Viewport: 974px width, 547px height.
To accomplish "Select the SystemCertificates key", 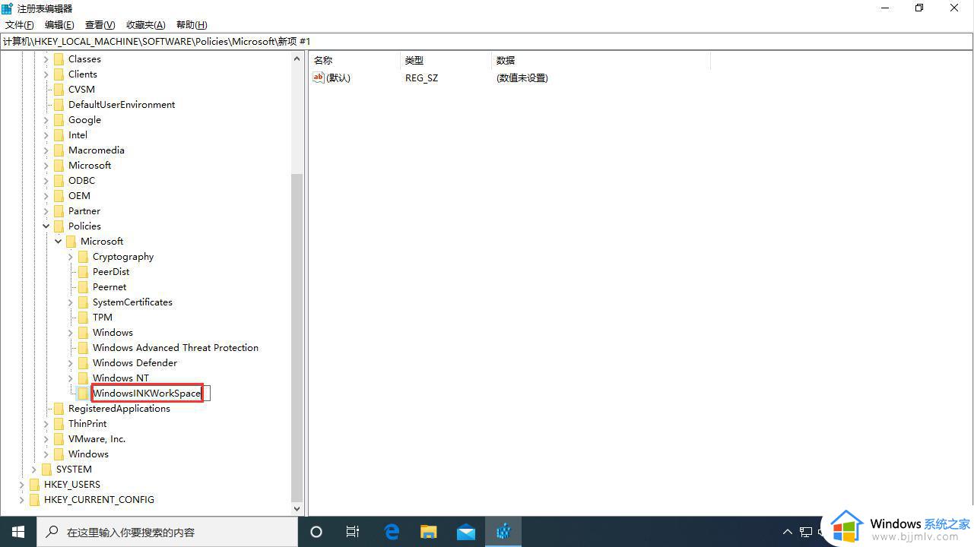I will click(x=132, y=302).
